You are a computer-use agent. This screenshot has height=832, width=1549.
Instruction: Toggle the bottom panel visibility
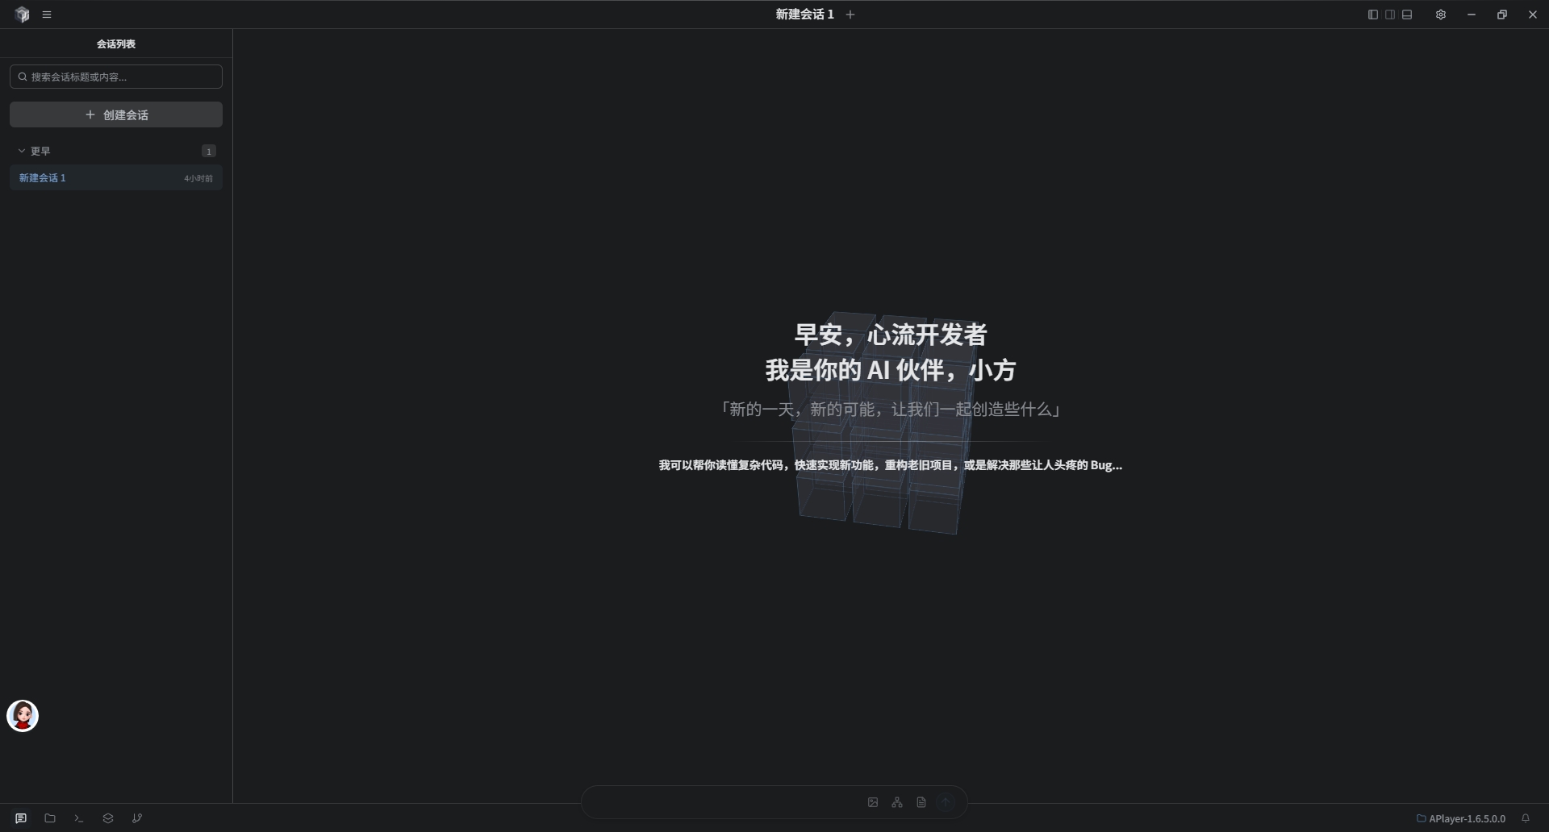tap(1408, 14)
